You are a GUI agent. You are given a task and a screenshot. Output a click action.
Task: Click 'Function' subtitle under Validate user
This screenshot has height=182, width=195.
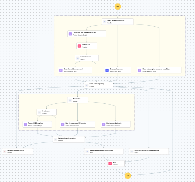point(85,47)
